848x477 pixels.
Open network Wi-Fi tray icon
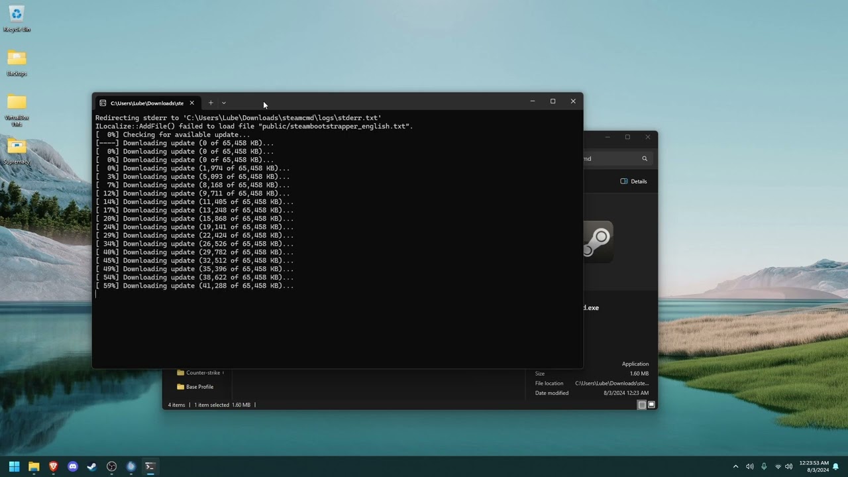778,466
